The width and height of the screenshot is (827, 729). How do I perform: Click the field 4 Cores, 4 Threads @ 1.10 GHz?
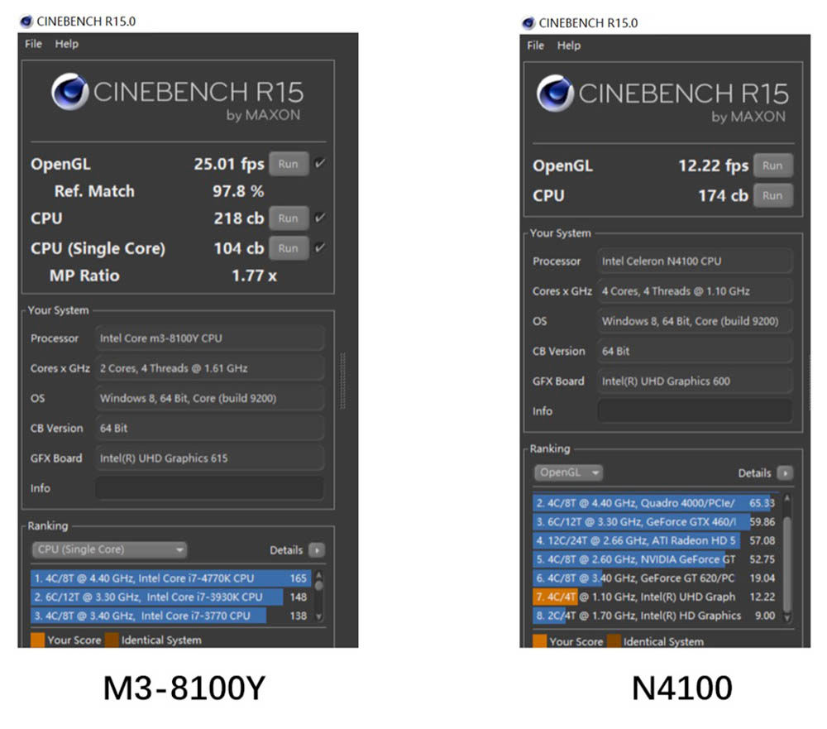(x=695, y=291)
